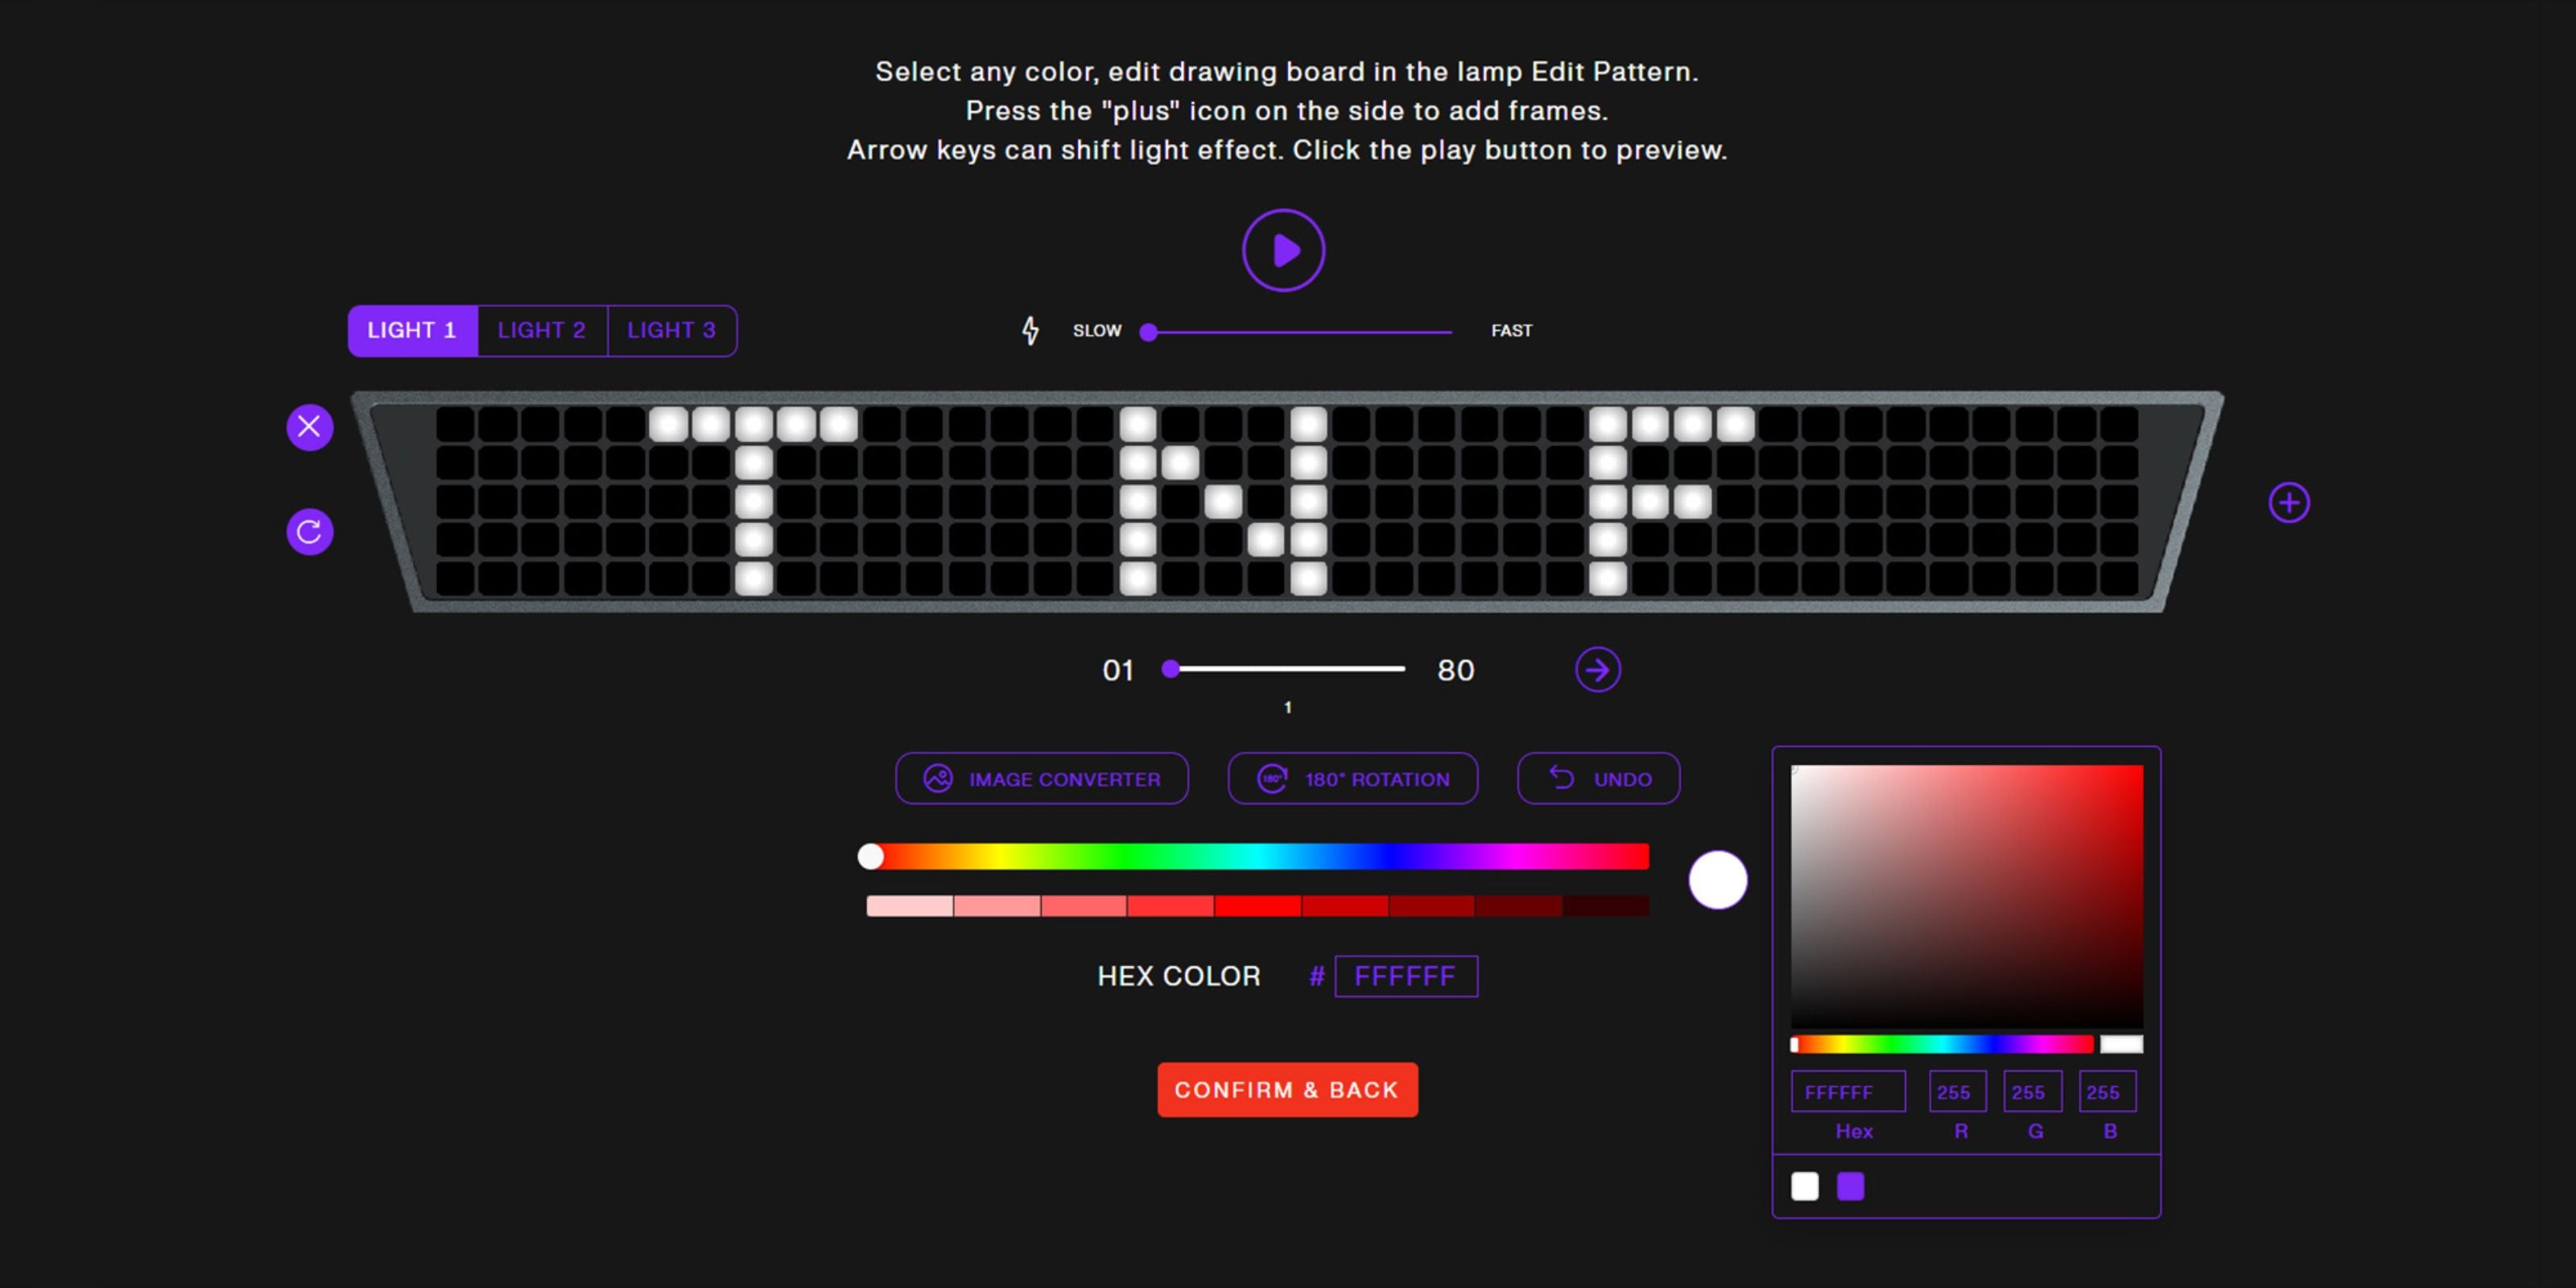This screenshot has height=1288, width=2576.
Task: Pick the purple preset swatch
Action: 1850,1186
